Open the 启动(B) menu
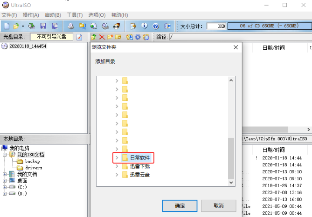312x217 pixels. point(53,15)
